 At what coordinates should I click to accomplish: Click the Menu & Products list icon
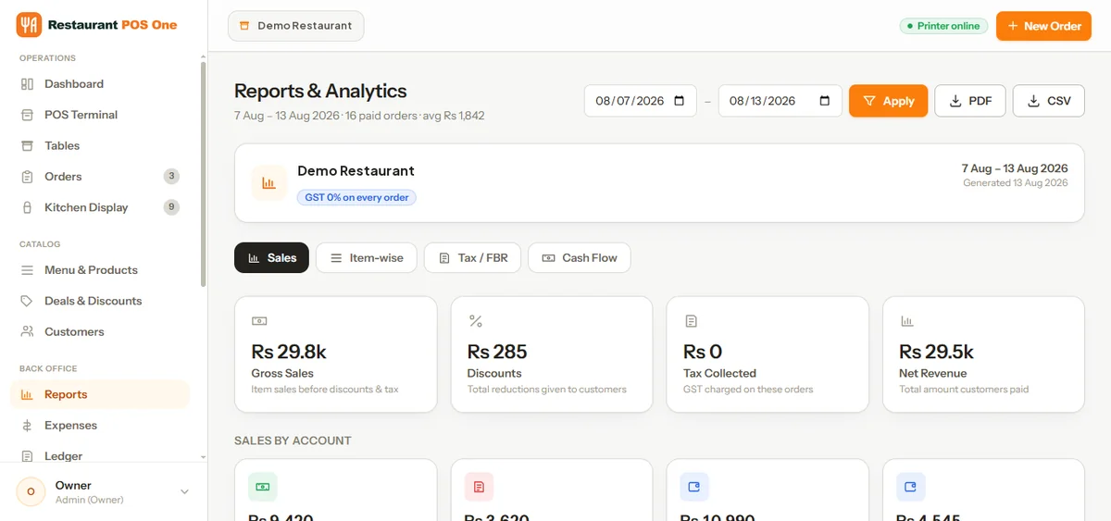(x=27, y=270)
